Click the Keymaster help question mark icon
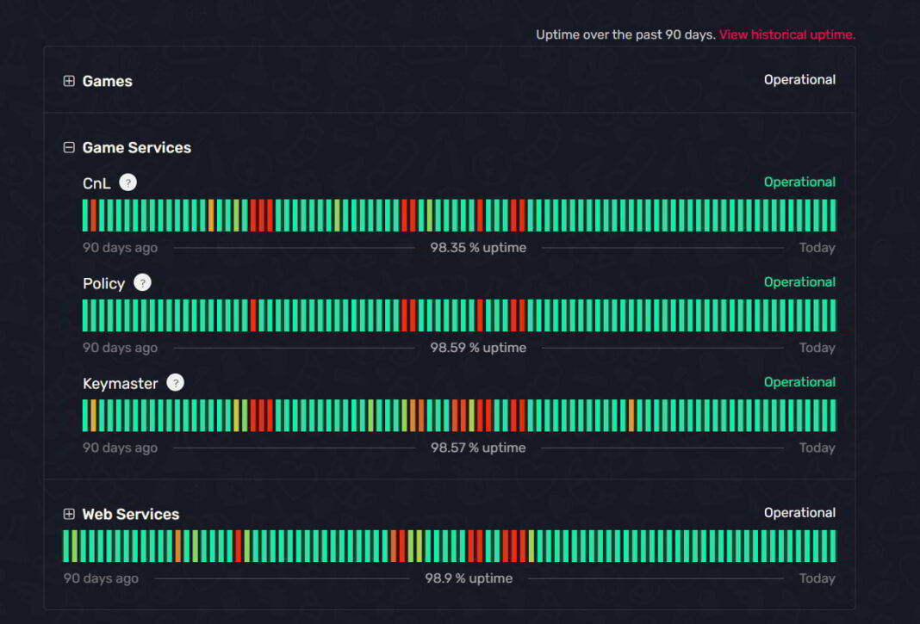The width and height of the screenshot is (920, 624). pos(175,383)
